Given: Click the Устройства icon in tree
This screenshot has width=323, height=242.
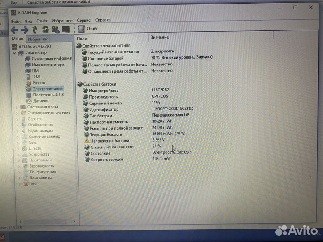Looking at the screenshot, I should point(25,154).
